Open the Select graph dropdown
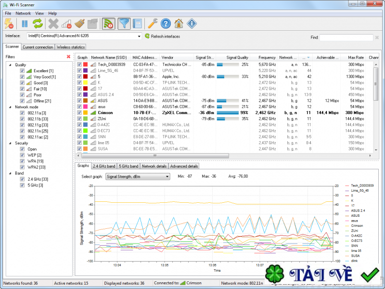The image size is (385, 289). pos(167,177)
